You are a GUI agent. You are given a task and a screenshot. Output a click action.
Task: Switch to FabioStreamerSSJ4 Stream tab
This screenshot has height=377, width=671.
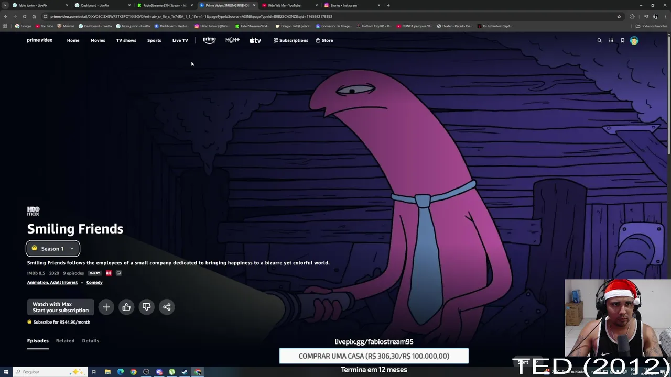[x=165, y=5]
